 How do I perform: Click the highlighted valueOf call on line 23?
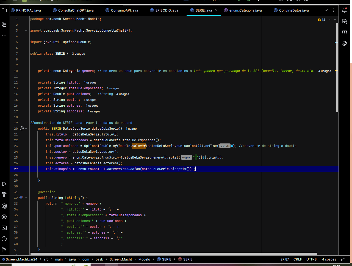139,146
